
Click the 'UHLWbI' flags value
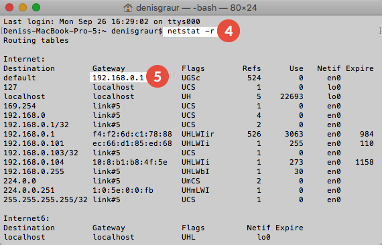(196, 171)
